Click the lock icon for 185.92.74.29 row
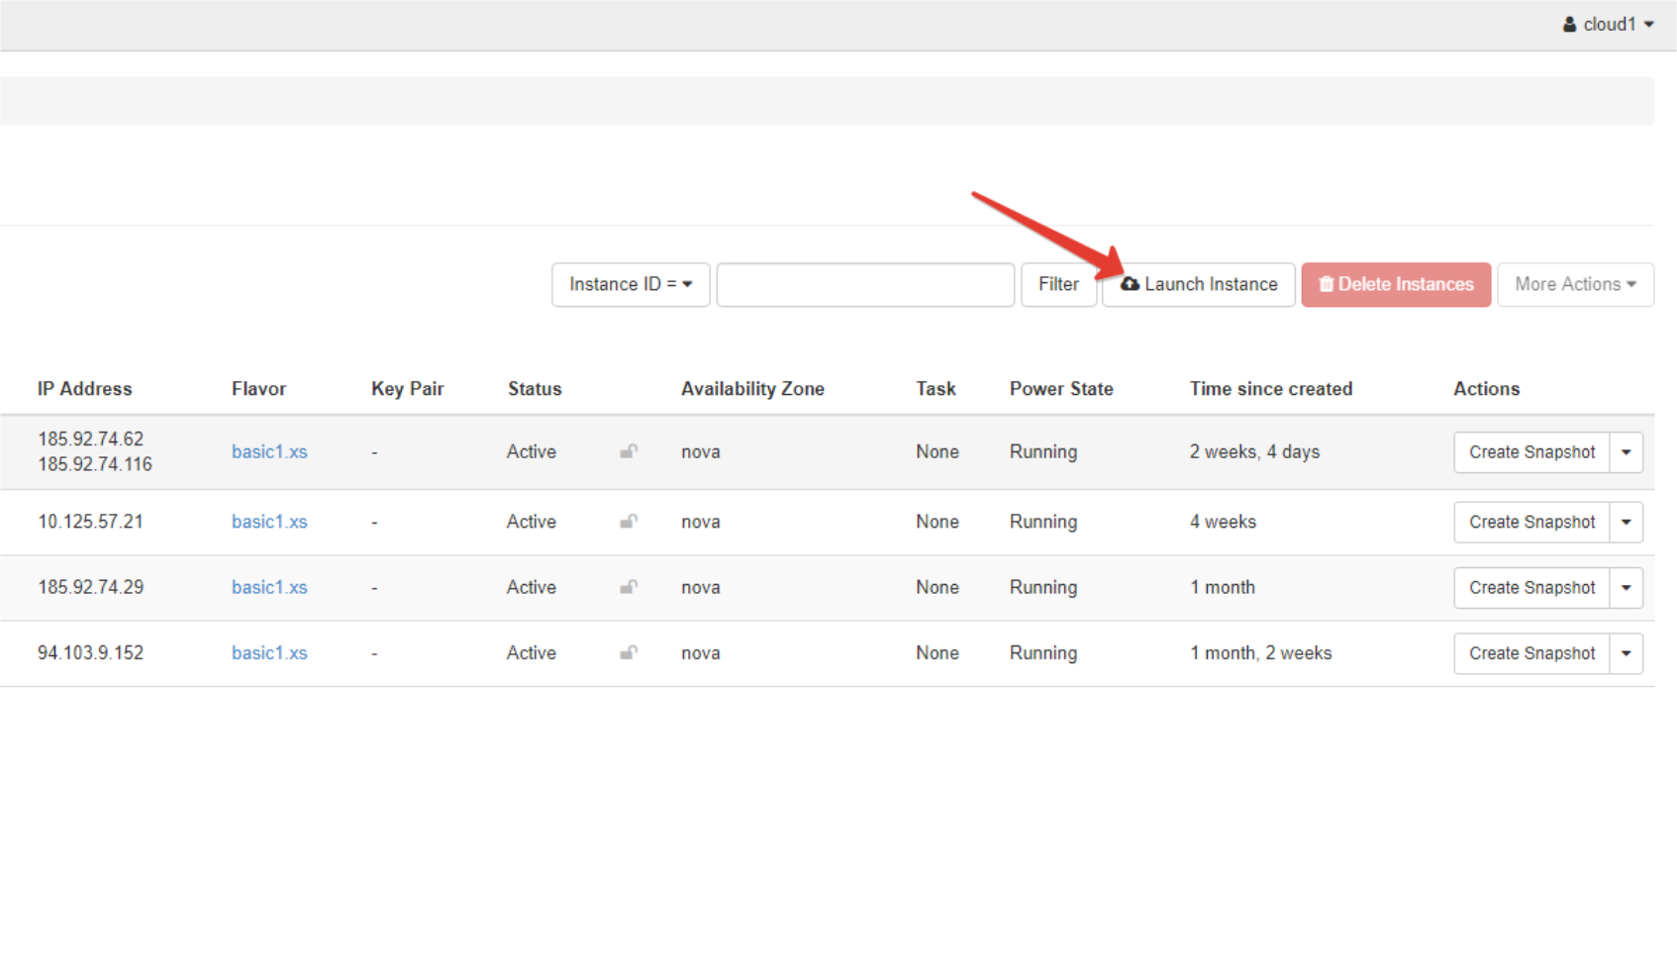 coord(628,588)
